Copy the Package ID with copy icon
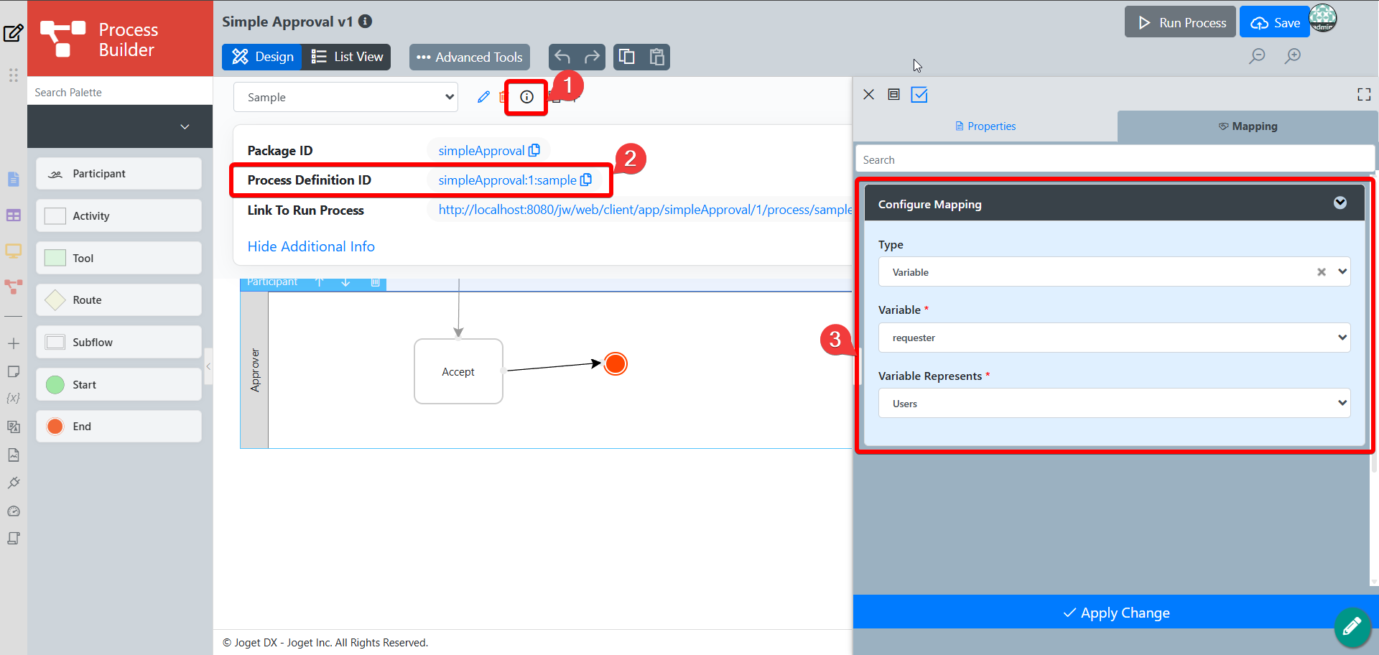The width and height of the screenshot is (1379, 655). point(534,150)
